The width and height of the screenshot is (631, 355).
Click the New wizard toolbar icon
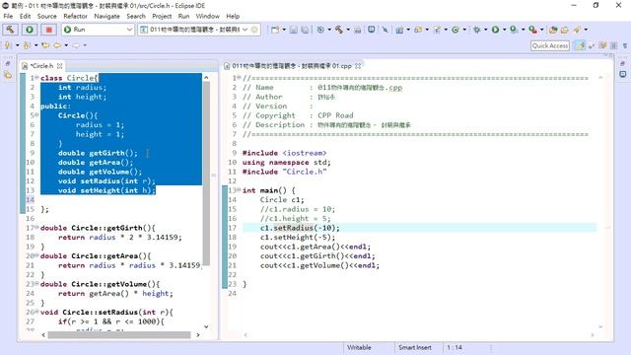tap(275, 30)
